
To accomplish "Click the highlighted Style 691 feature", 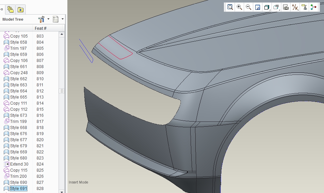I will [x=19, y=189].
